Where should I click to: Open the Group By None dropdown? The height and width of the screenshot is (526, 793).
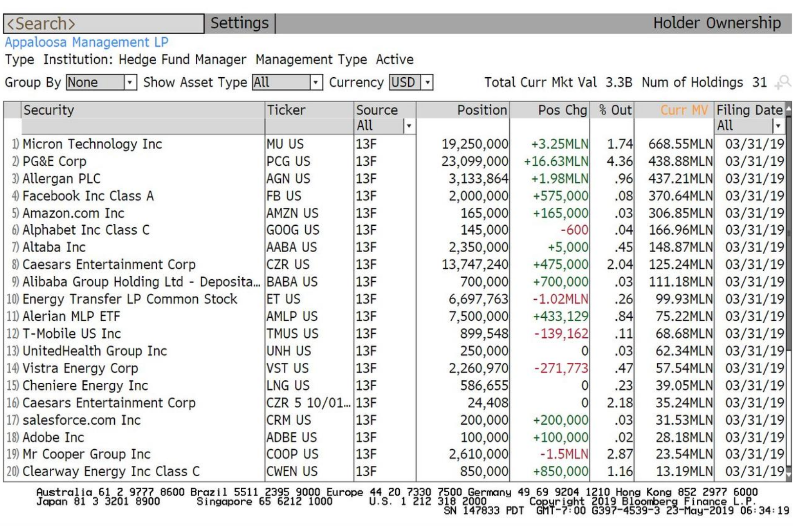[x=102, y=82]
